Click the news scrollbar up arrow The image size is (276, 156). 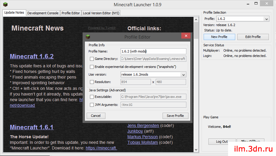196,20
